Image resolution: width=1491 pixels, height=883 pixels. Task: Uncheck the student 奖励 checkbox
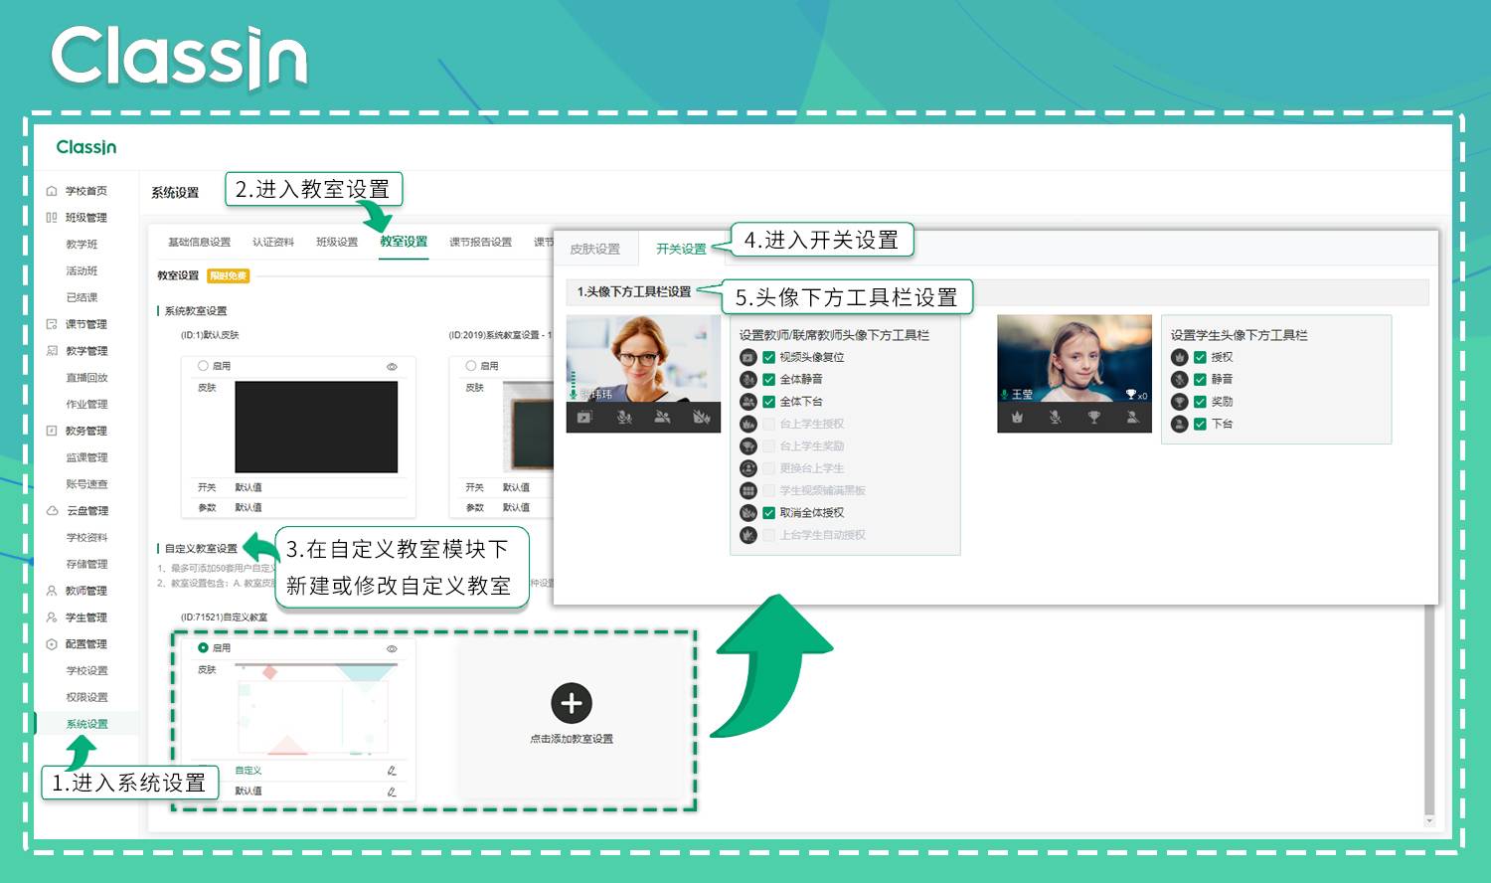[1200, 402]
